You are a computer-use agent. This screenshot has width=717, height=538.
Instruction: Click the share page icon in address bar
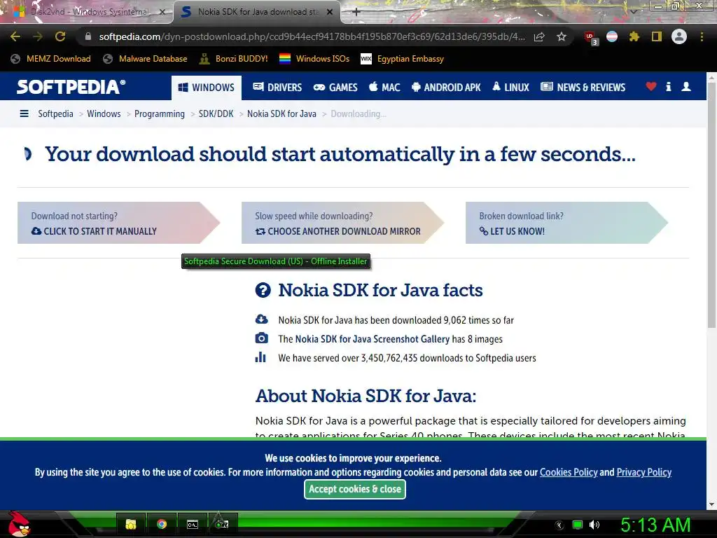pos(539,36)
